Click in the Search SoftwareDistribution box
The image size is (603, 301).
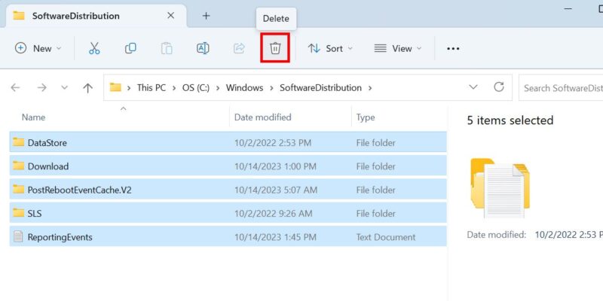coord(561,88)
